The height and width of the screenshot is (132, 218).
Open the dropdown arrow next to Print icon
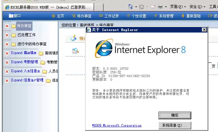point(165,7)
